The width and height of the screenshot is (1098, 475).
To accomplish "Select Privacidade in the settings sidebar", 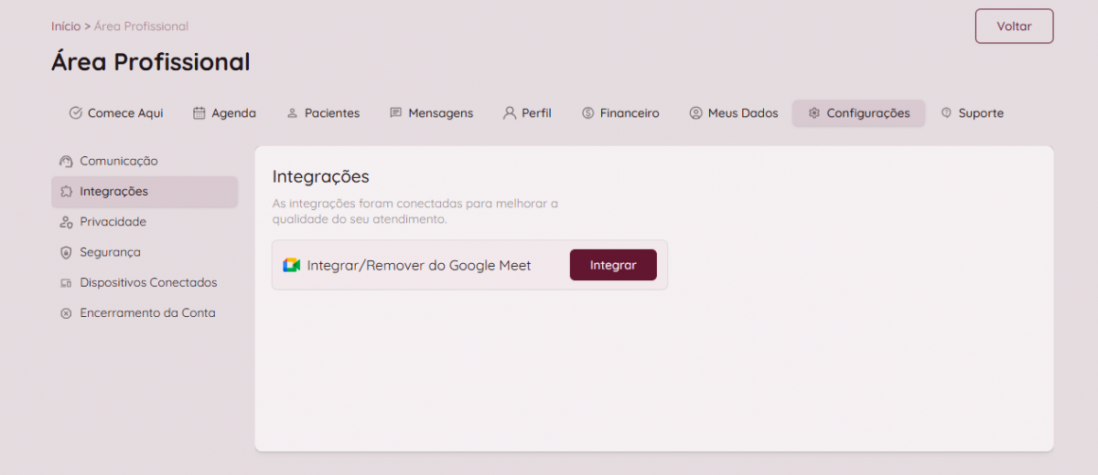I will [113, 222].
